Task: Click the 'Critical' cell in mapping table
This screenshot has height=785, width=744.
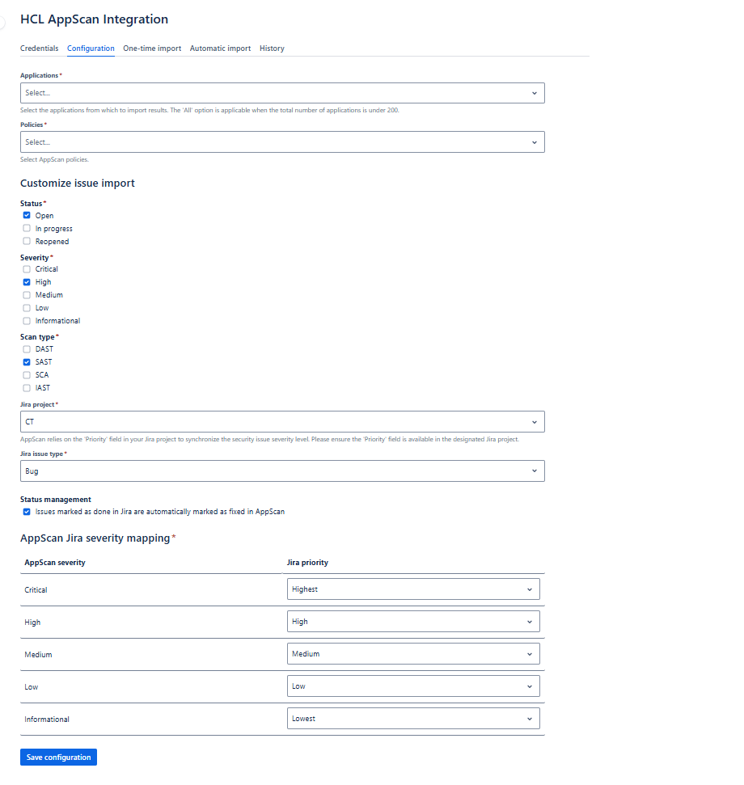Action: coord(36,590)
